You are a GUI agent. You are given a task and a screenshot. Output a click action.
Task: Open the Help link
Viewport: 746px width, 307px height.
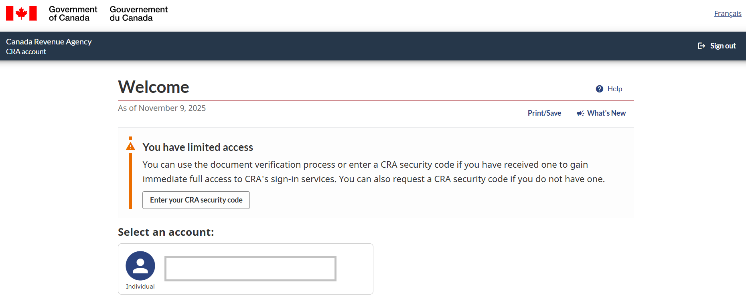[614, 89]
